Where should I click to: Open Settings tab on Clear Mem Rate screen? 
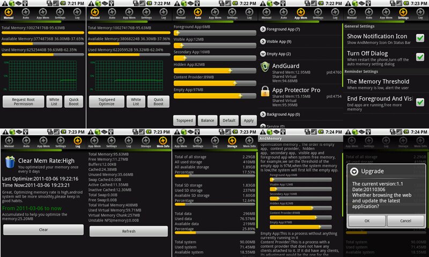point(61,142)
